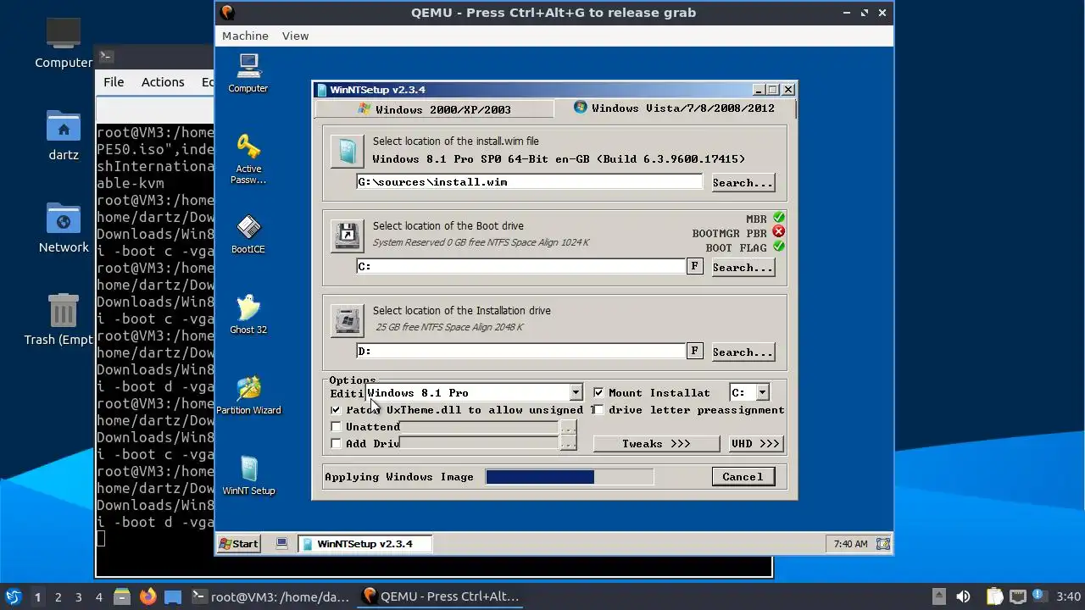Click the Boot drive C: path field
1085x610 pixels.
pos(520,266)
